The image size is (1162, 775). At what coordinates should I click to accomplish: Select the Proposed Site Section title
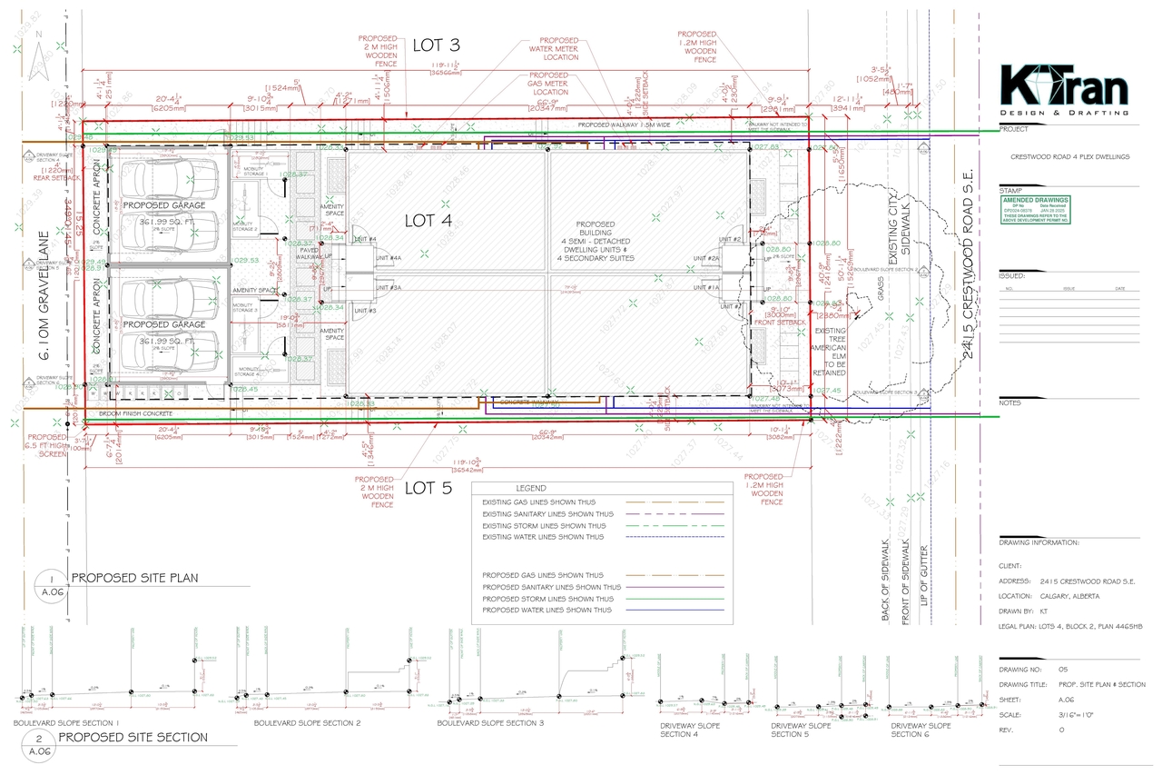[x=133, y=737]
